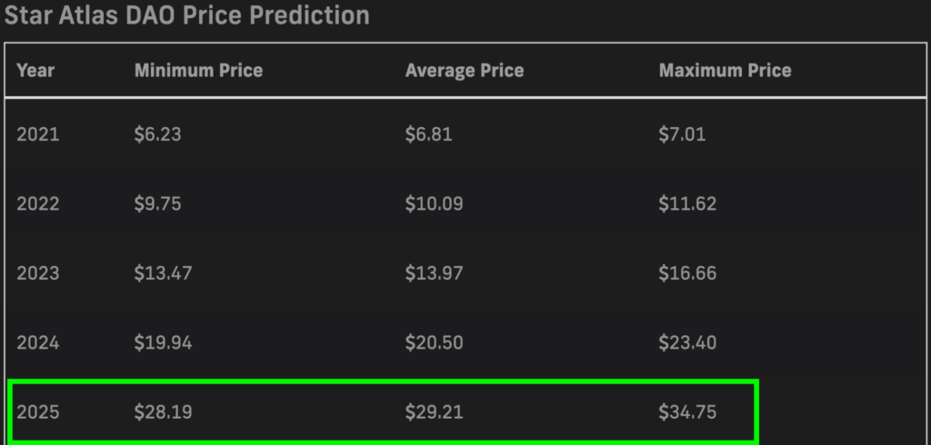Click the $16.66 maximum price value

[687, 273]
